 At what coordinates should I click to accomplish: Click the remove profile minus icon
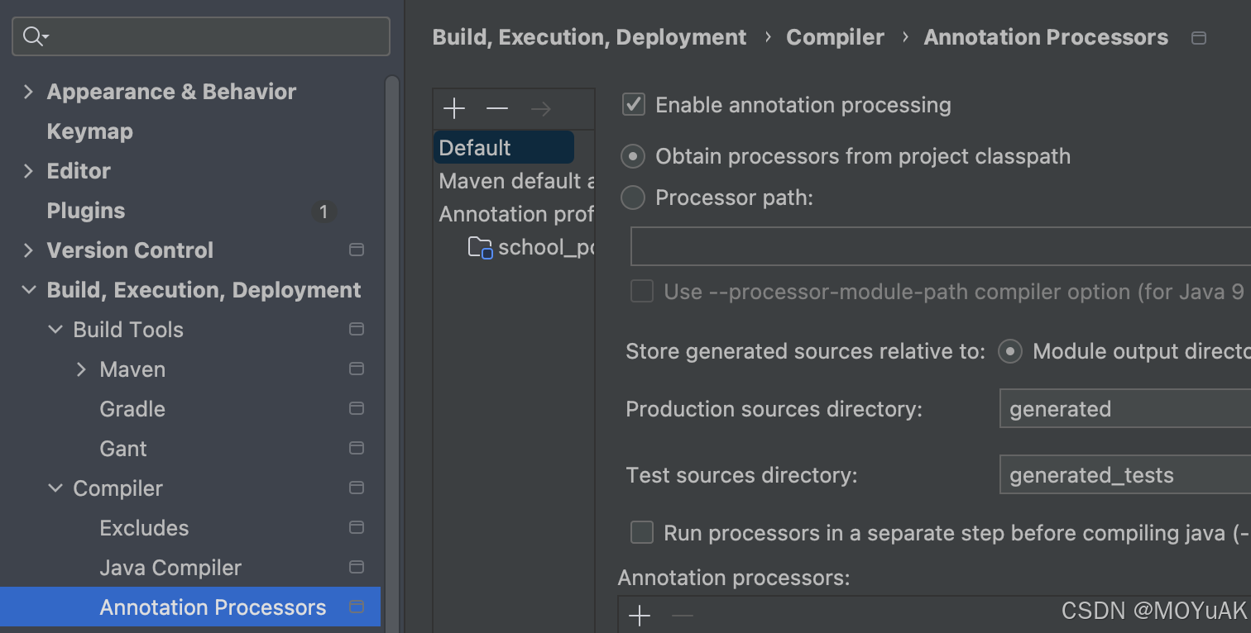coord(497,108)
